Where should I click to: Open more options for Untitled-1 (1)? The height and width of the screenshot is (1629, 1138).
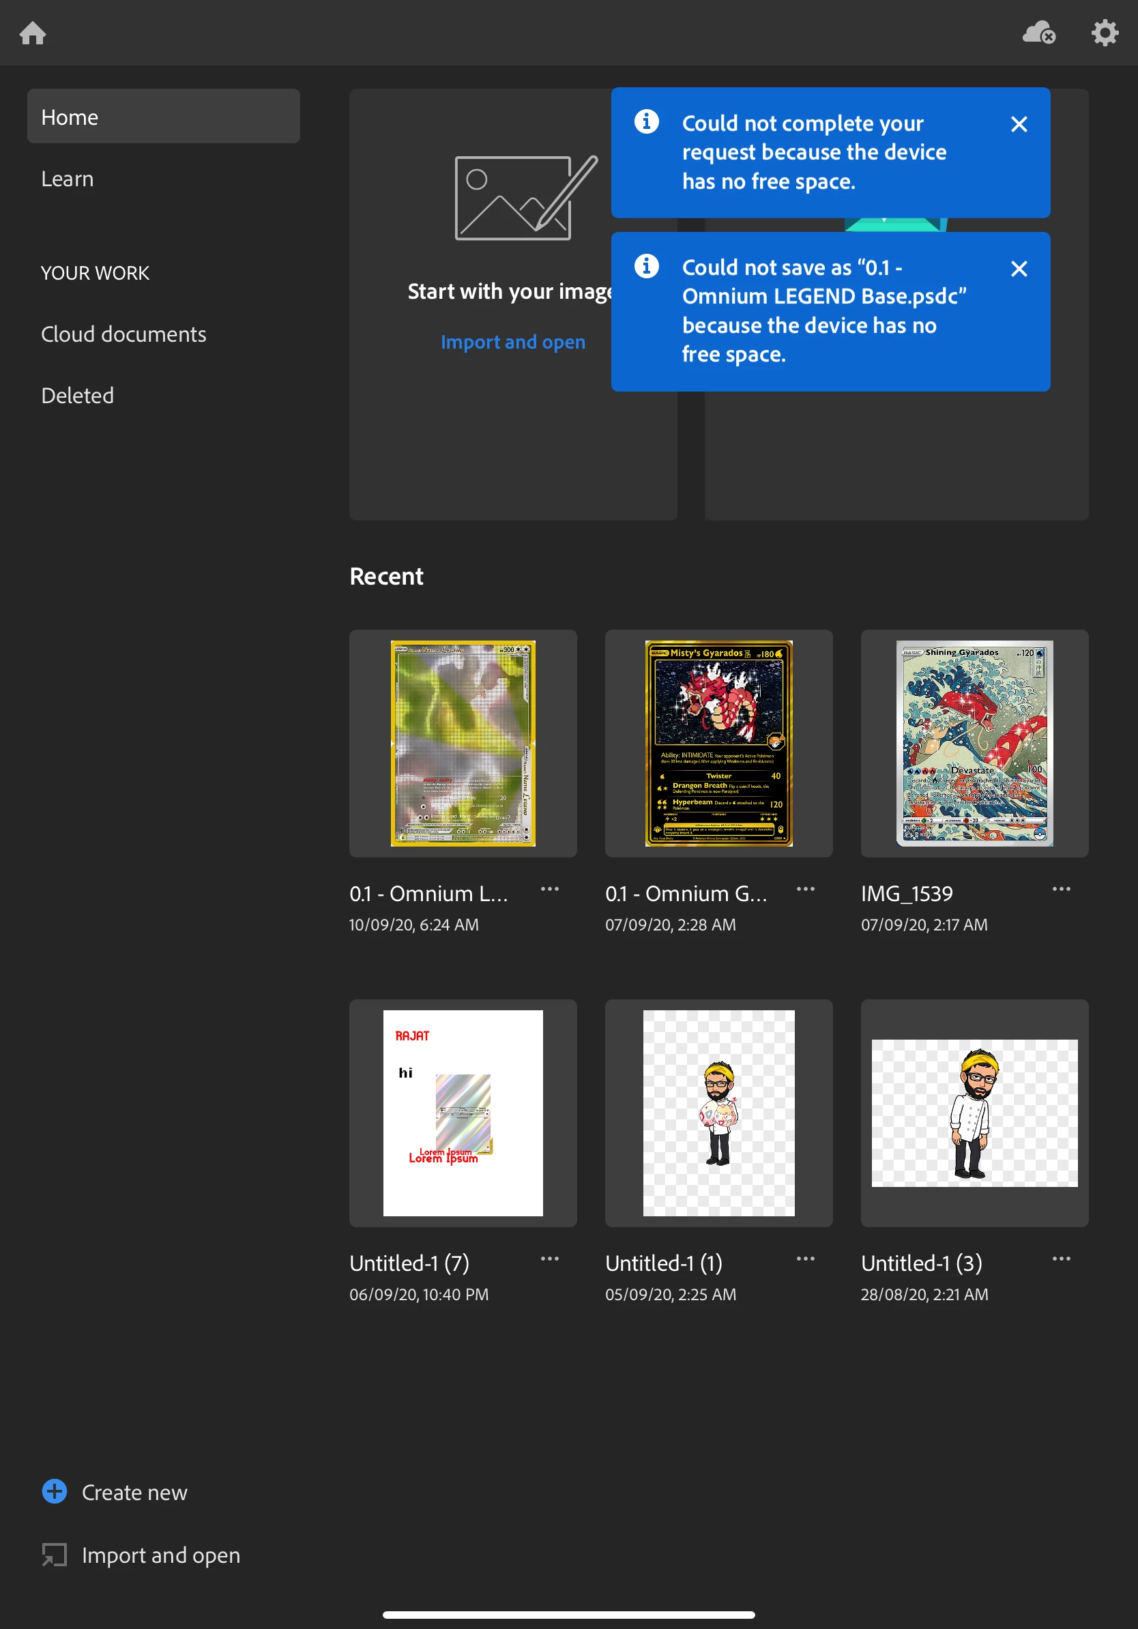[805, 1259]
